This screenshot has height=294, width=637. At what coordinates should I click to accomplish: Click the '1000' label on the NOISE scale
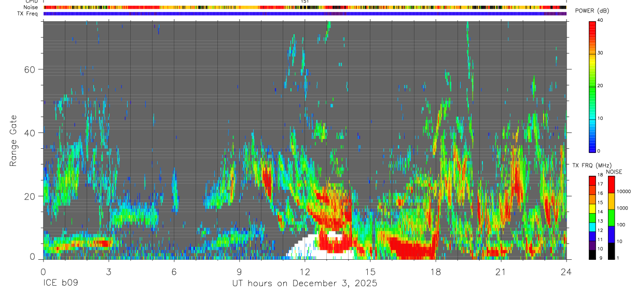[622, 208]
